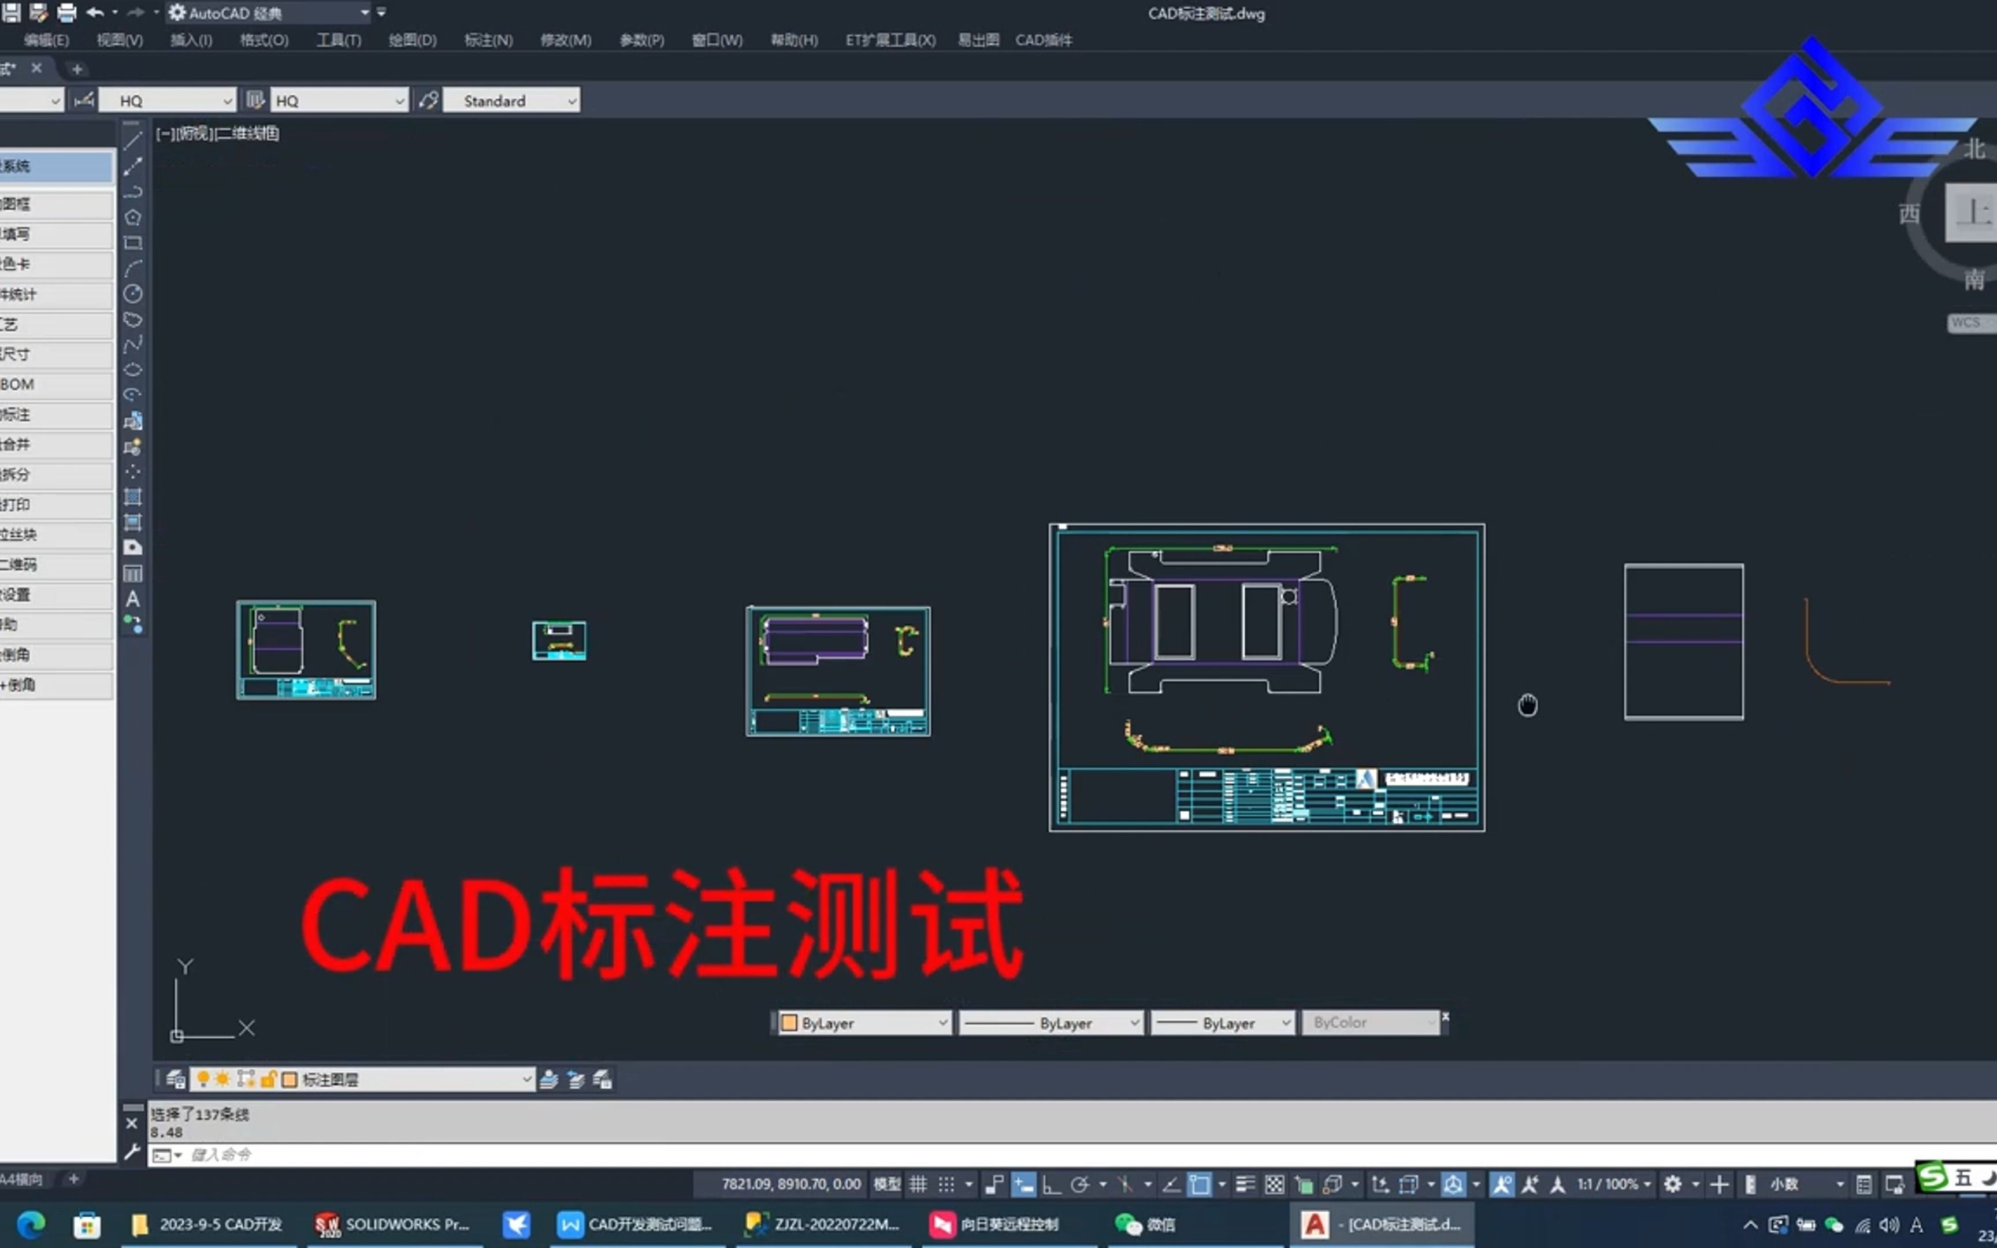Toggle lineweight display in status bar

pyautogui.click(x=1246, y=1184)
